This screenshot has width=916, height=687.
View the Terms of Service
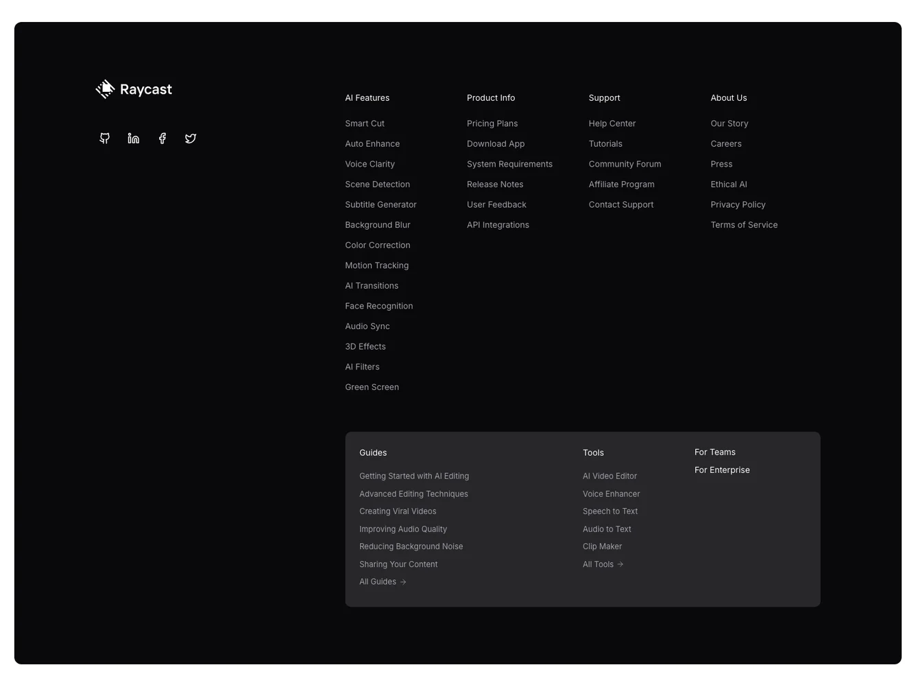(744, 225)
